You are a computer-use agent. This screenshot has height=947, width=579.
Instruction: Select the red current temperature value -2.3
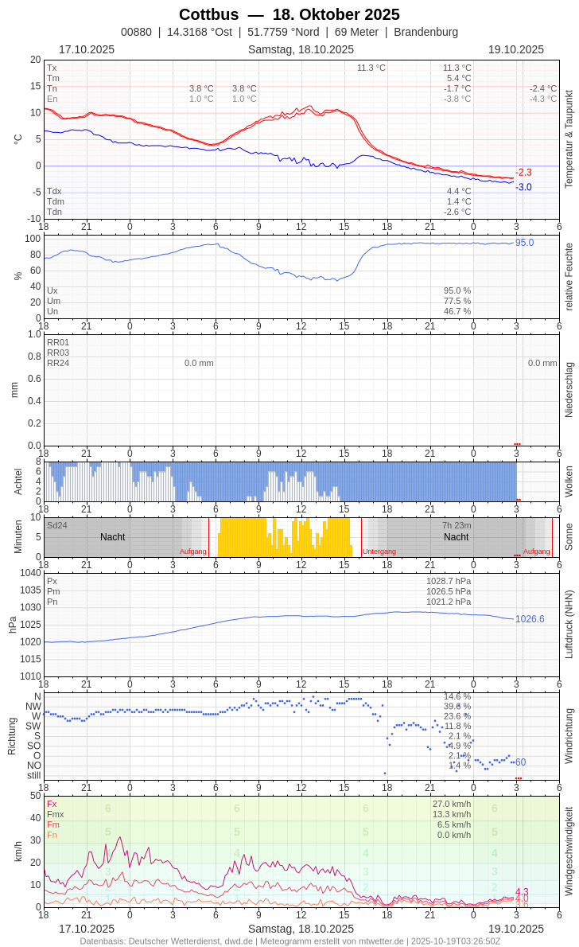point(523,172)
